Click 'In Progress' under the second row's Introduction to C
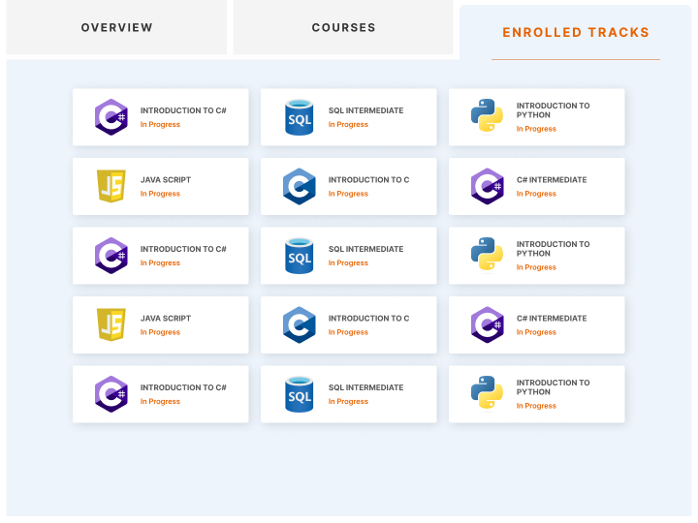 348,194
